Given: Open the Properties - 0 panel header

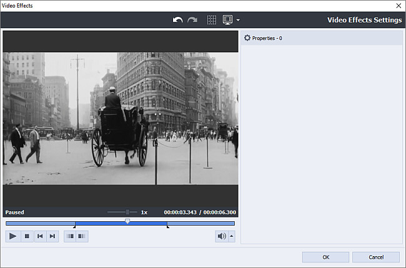Looking at the screenshot, I should 322,38.
